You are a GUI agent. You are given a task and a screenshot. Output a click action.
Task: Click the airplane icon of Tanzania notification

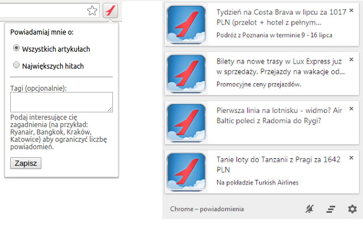pos(187,172)
